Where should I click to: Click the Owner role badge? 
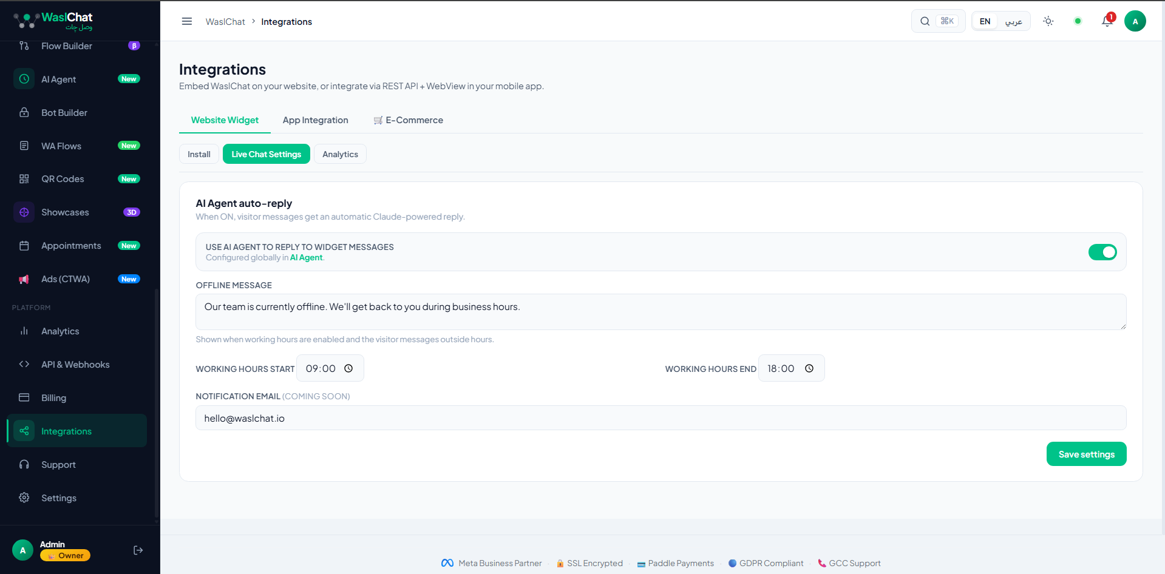(66, 556)
